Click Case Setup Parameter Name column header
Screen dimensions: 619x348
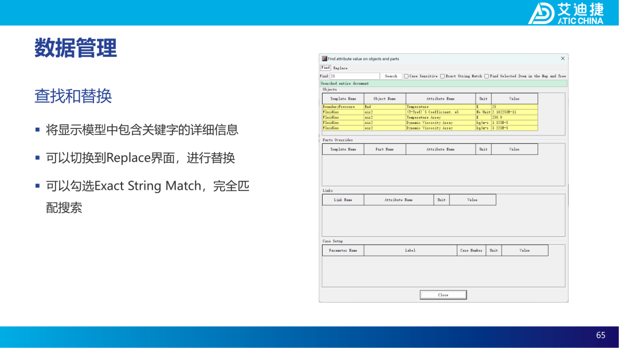343,251
